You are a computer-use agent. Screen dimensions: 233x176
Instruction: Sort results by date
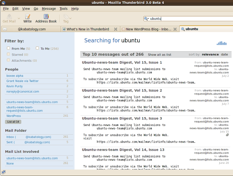(x=224, y=54)
